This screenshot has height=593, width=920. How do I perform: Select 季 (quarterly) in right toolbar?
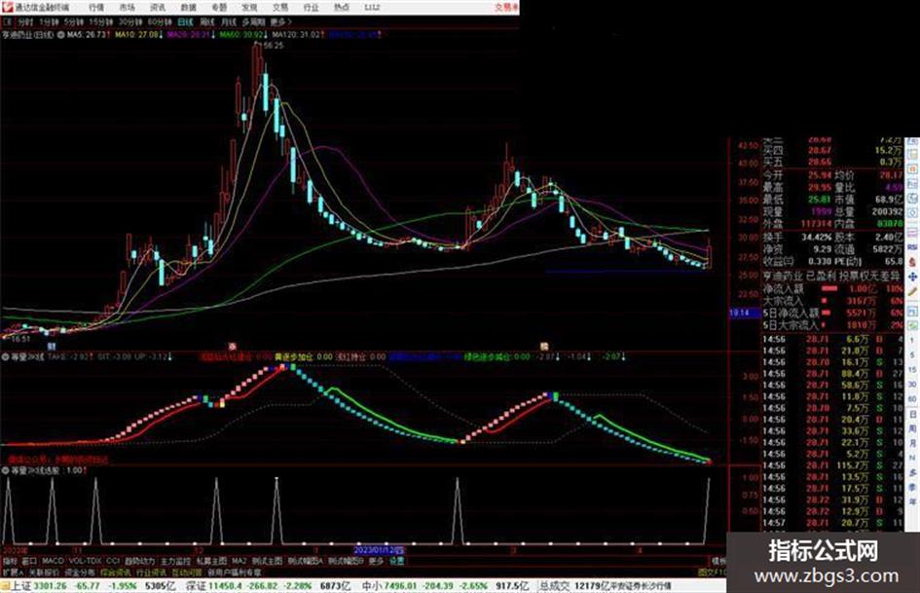coord(912,487)
